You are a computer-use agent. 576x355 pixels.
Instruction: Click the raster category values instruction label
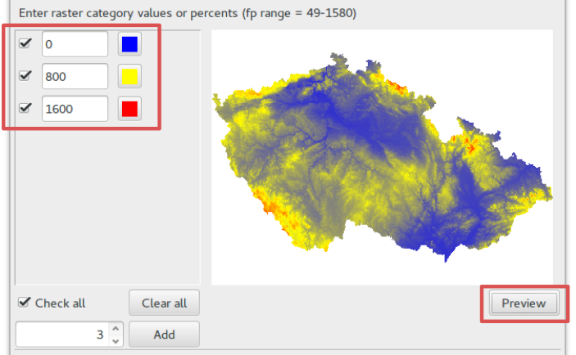(x=188, y=13)
